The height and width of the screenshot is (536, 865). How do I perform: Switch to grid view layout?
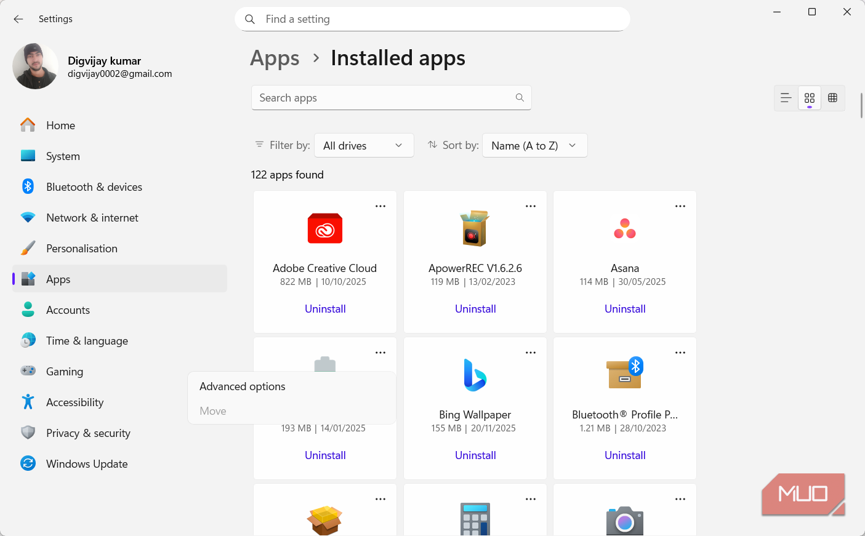click(810, 98)
